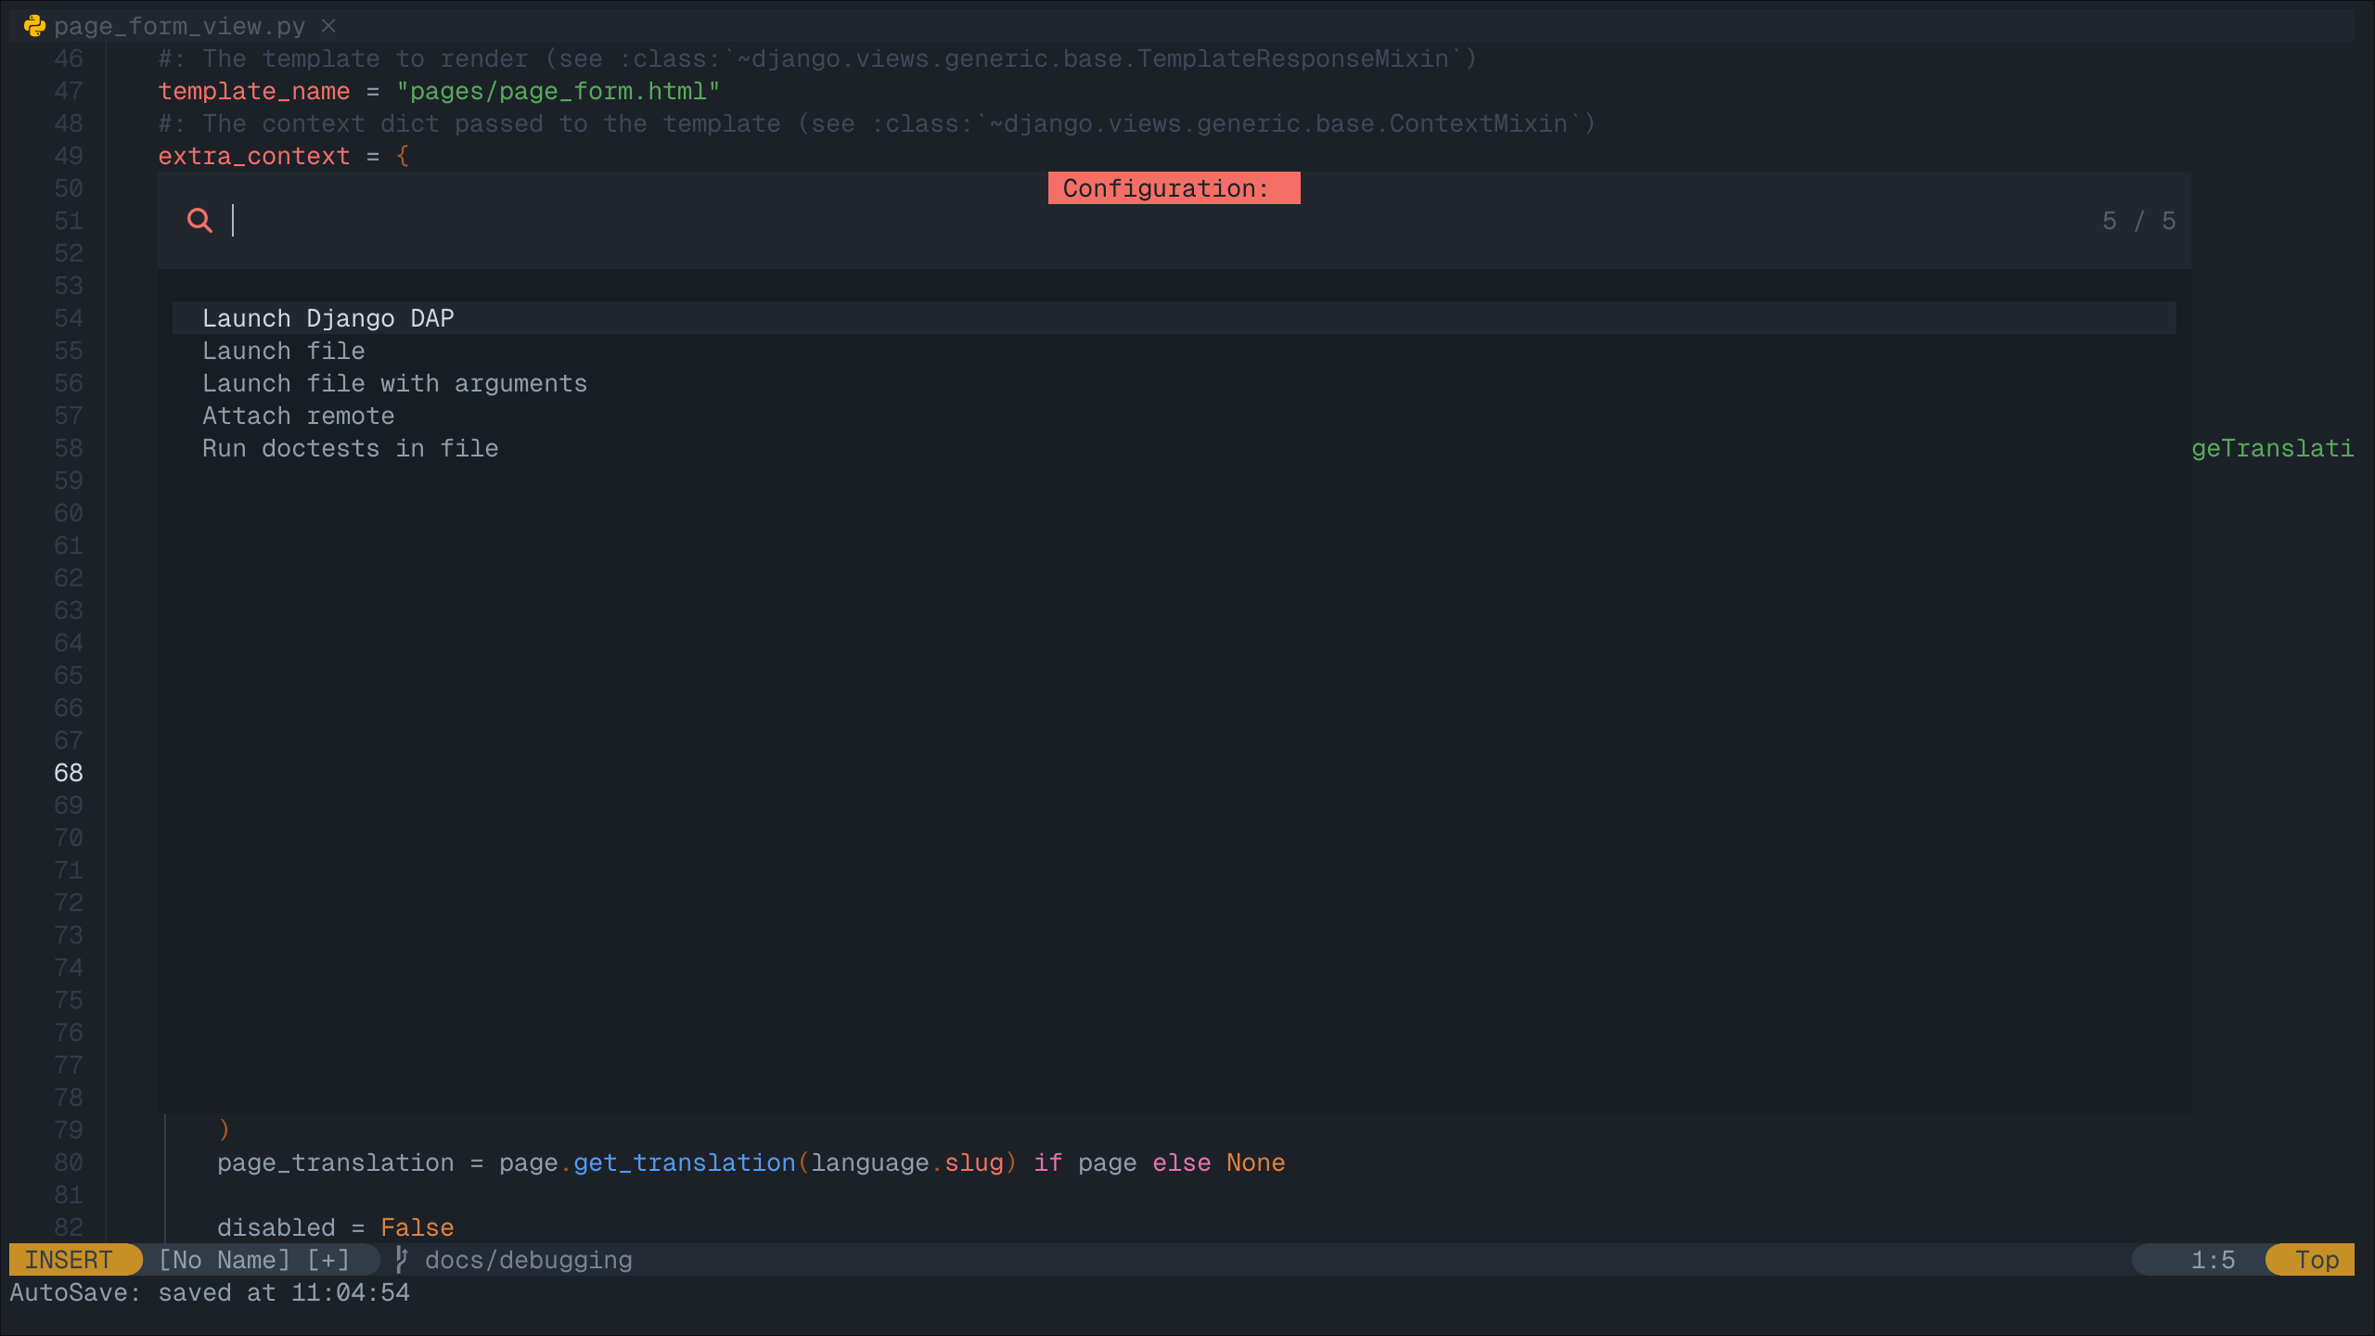Click line number 80 in the gutter
This screenshot has height=1336, width=2375.
pos(69,1163)
